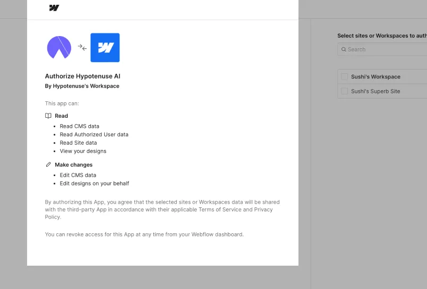Click "By Hypotenuse's Workspace" text
The width and height of the screenshot is (427, 289).
[x=82, y=86]
